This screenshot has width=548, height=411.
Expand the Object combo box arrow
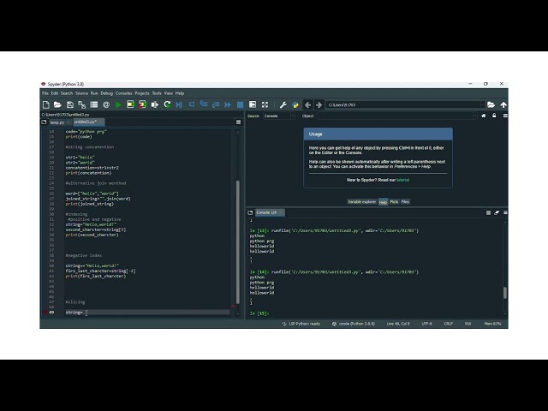click(474, 116)
